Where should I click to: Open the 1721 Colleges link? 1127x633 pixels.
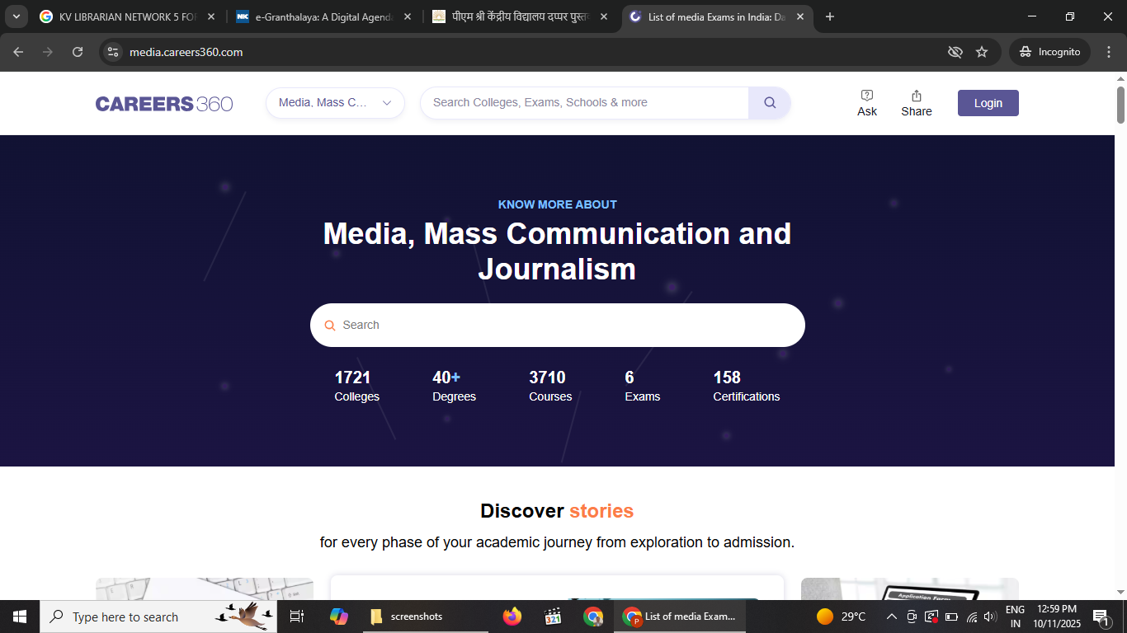pos(356,387)
